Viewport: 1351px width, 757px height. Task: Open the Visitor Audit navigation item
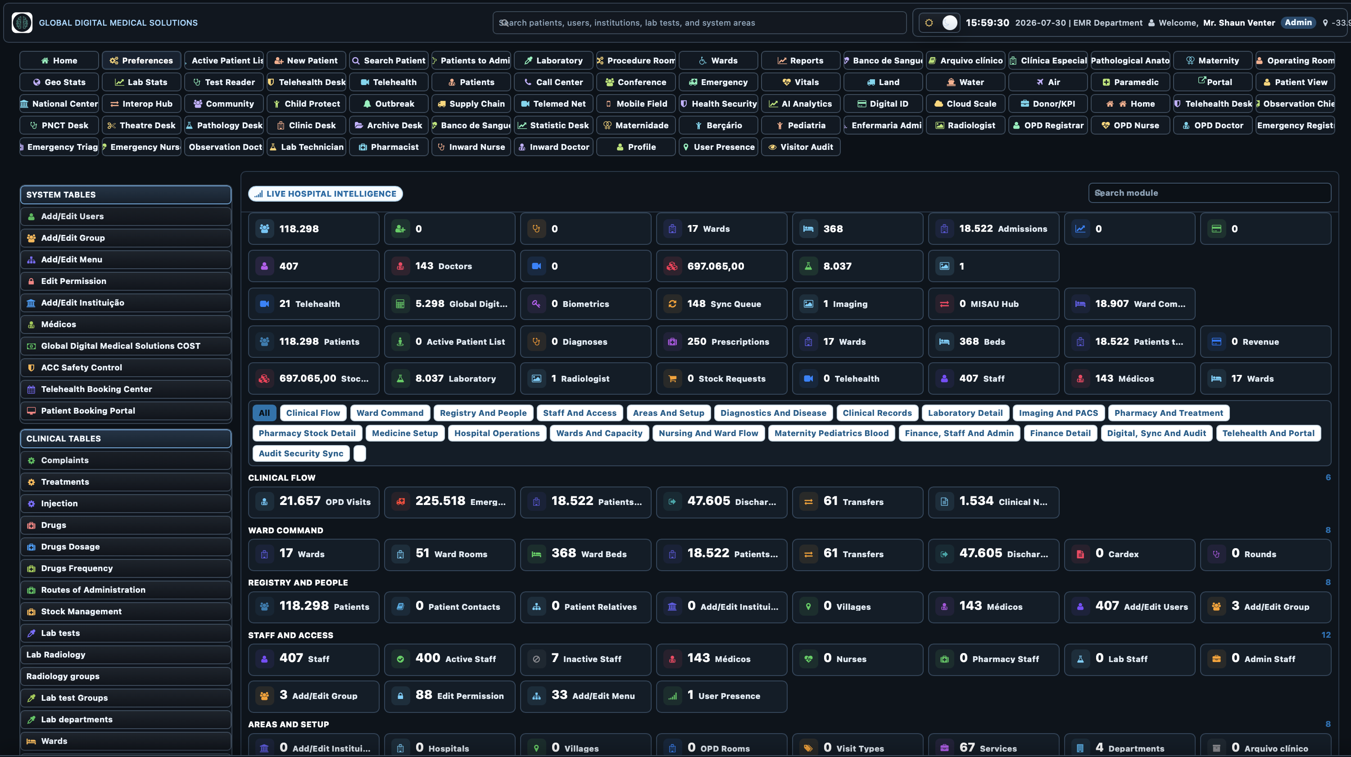[800, 147]
